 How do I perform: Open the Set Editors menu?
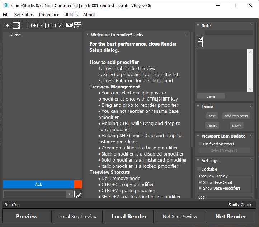[24, 15]
